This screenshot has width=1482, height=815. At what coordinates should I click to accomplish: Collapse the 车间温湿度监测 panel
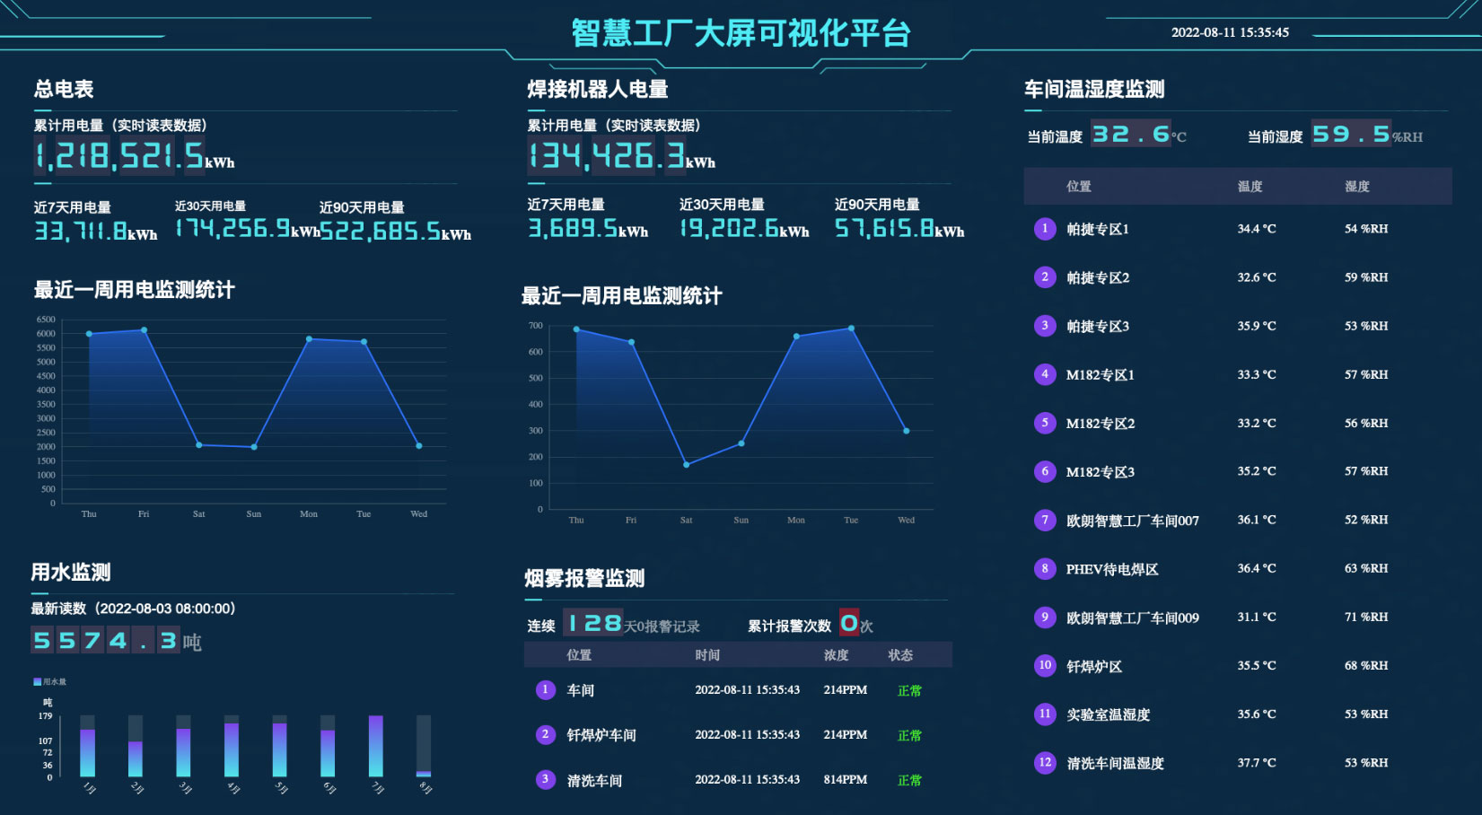[x=1093, y=90]
